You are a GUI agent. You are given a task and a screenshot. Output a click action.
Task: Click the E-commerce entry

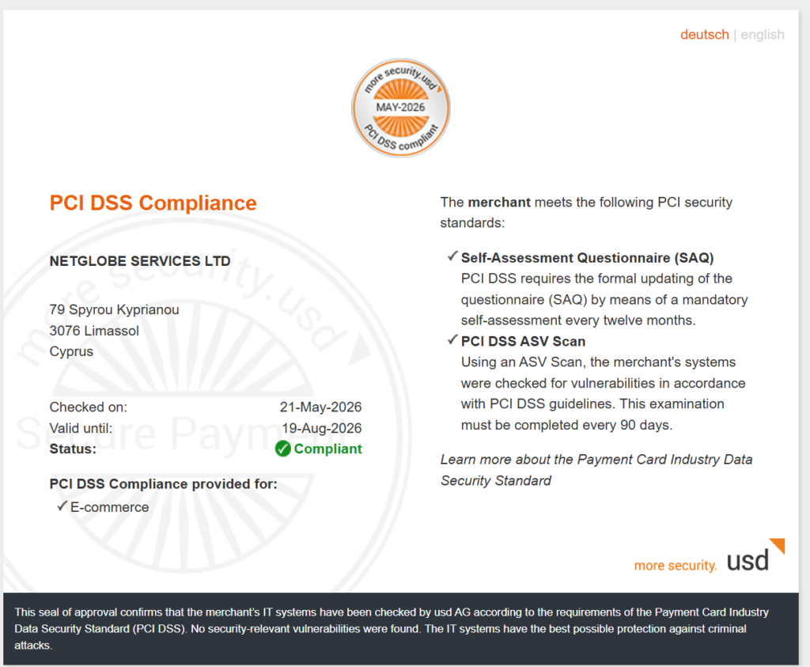[x=109, y=507]
